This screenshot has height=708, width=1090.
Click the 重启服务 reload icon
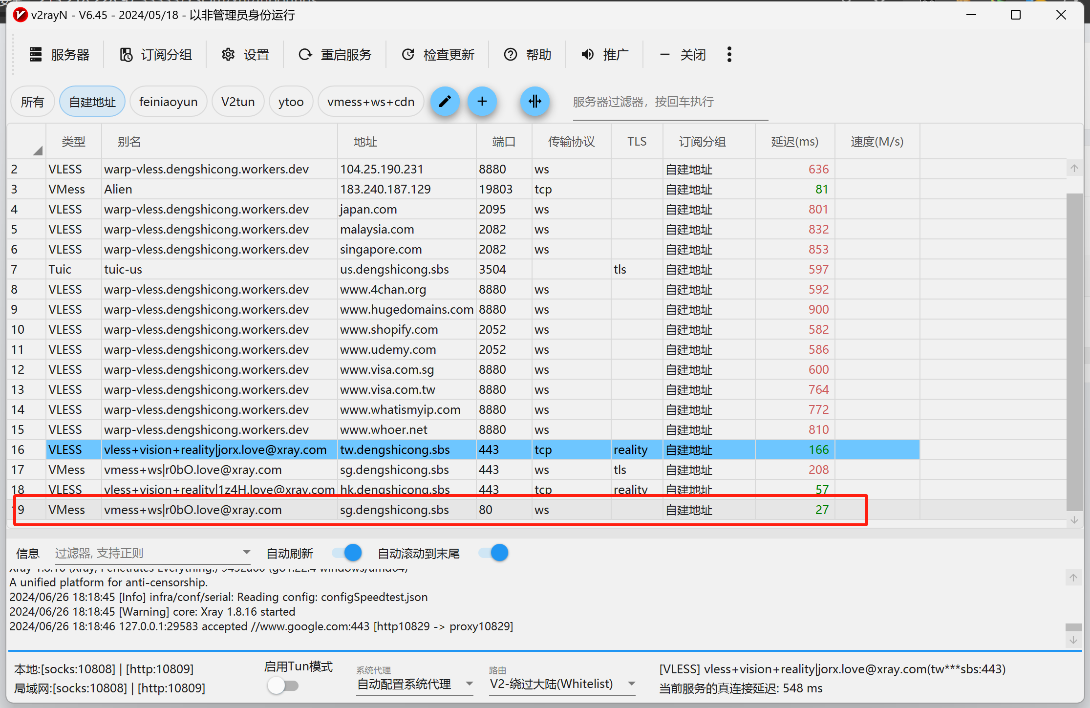coord(305,55)
